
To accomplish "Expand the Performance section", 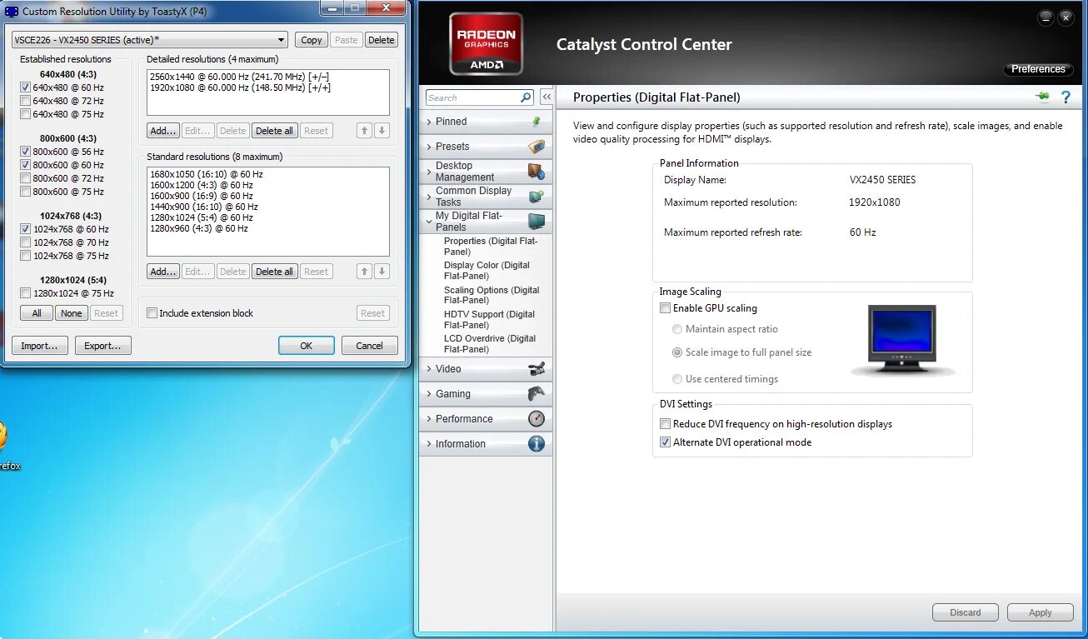I will 485,419.
